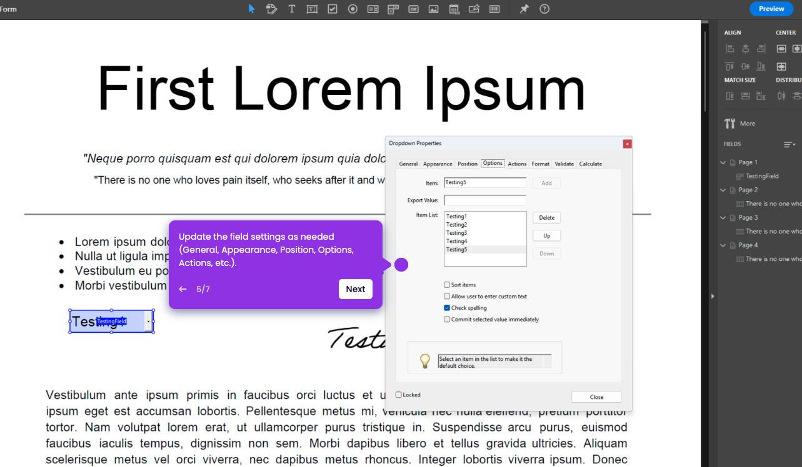Align fields to vertical middle icon

click(x=745, y=66)
